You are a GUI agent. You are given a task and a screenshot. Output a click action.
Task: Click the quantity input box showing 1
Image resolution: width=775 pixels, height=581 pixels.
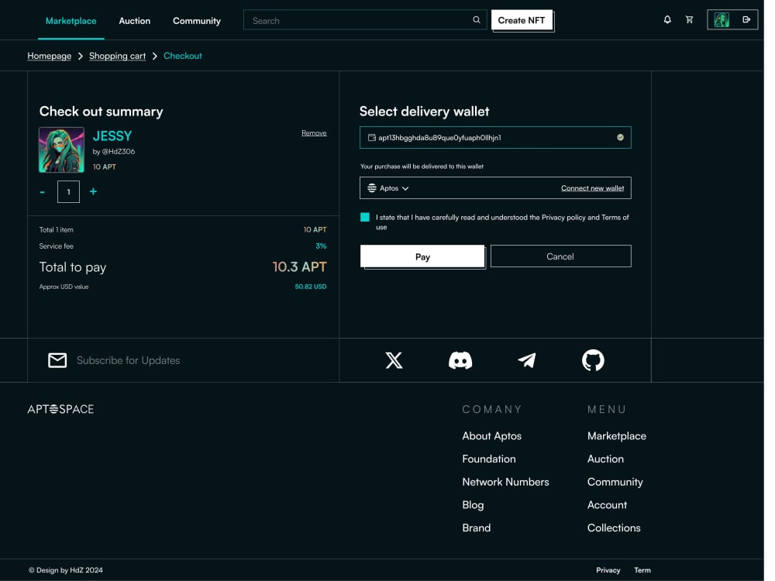point(68,191)
